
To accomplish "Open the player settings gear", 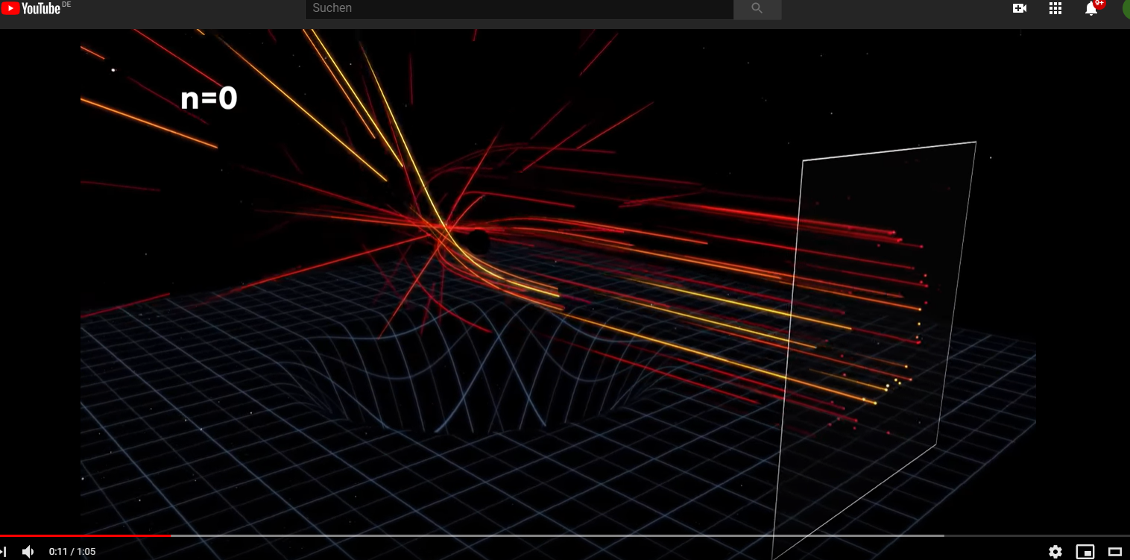I will 1055,552.
